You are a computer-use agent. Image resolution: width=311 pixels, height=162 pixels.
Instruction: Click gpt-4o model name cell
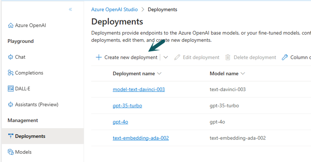pos(217,122)
